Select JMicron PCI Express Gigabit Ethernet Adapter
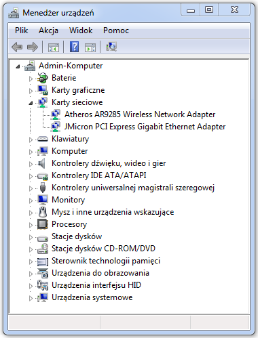The height and width of the screenshot is (338, 258). [145, 127]
